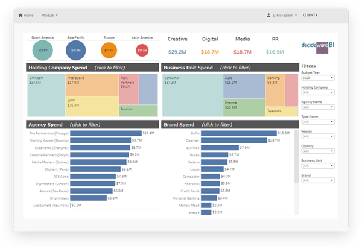Viewport: 362px width, 249px height.
Task: Open the Holding Company filter dropdown
Action: click(x=318, y=92)
